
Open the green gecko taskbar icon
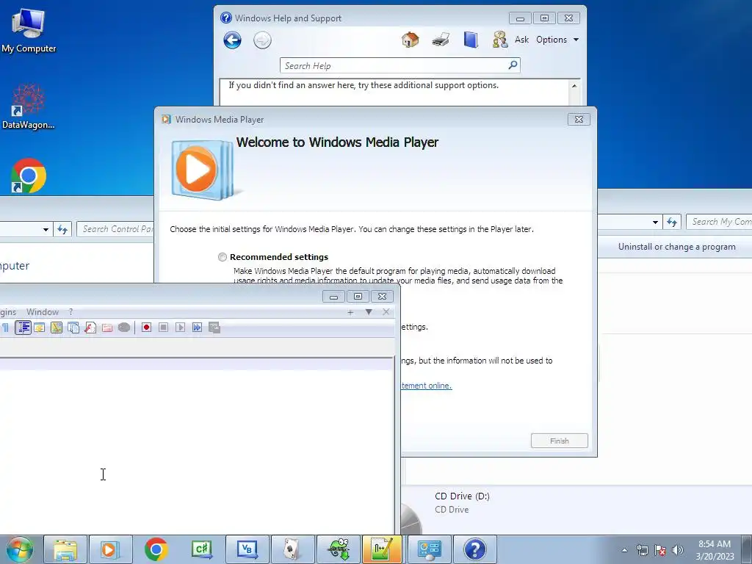click(x=338, y=549)
